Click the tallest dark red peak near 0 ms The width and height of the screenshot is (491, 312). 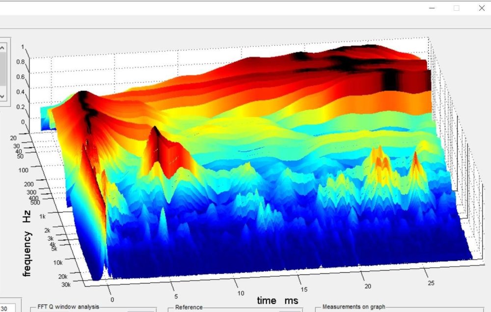82,96
